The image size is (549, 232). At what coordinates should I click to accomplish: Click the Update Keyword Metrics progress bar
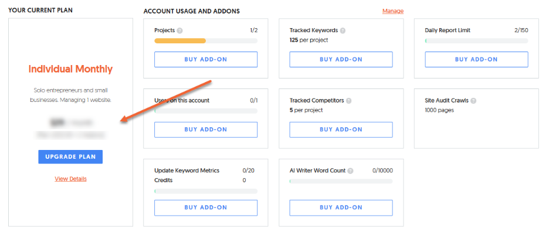206,191
